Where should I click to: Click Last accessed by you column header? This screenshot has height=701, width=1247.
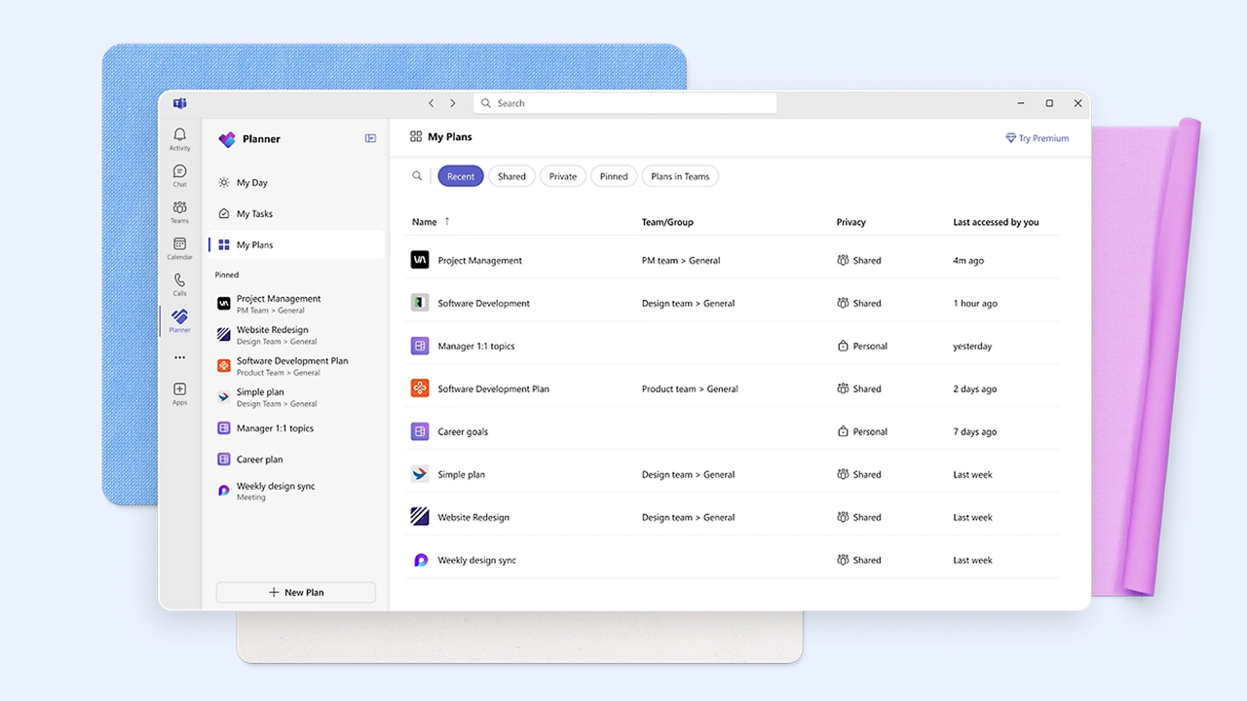[x=996, y=222]
